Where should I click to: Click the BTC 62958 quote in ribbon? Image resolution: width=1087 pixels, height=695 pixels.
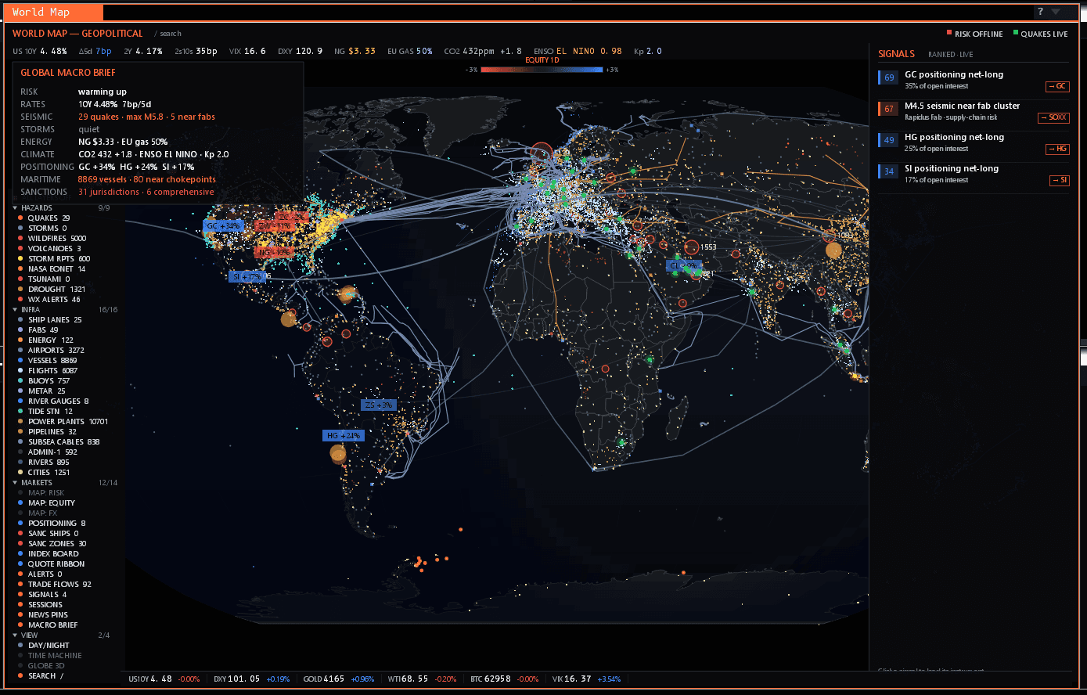505,679
